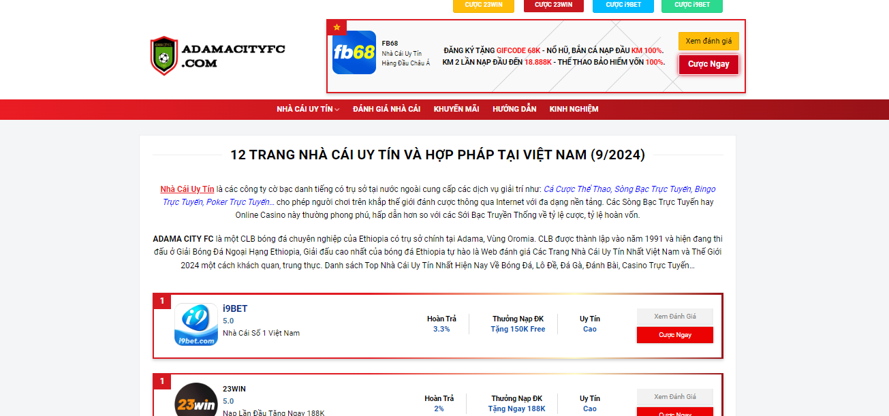This screenshot has height=416, width=889.
Task: Go to the Khuyến Mãi menu item
Action: 456,109
